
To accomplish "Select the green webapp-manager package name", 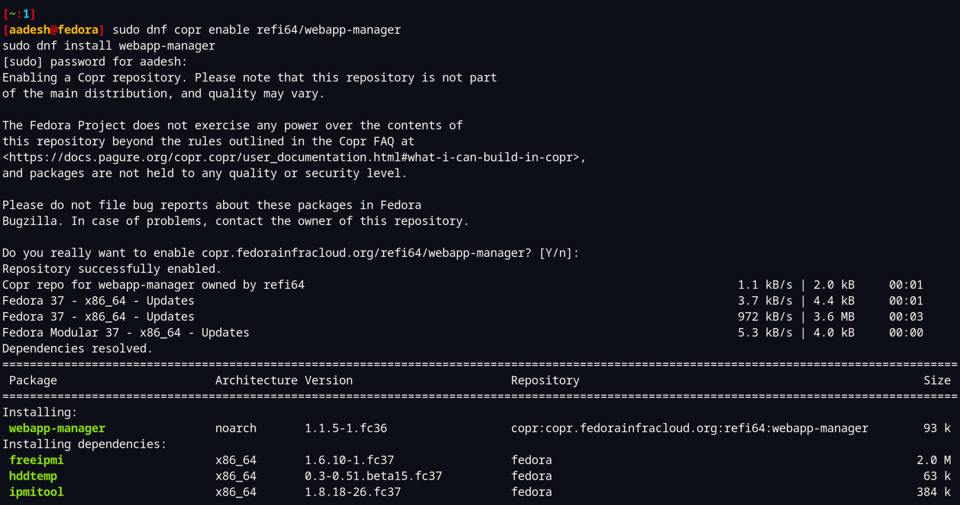I will (56, 428).
